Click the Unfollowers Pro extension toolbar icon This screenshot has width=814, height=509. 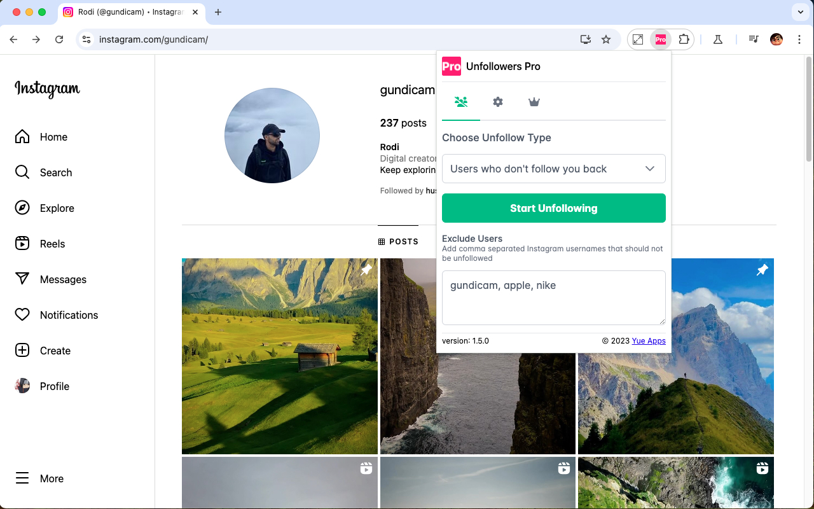tap(661, 39)
